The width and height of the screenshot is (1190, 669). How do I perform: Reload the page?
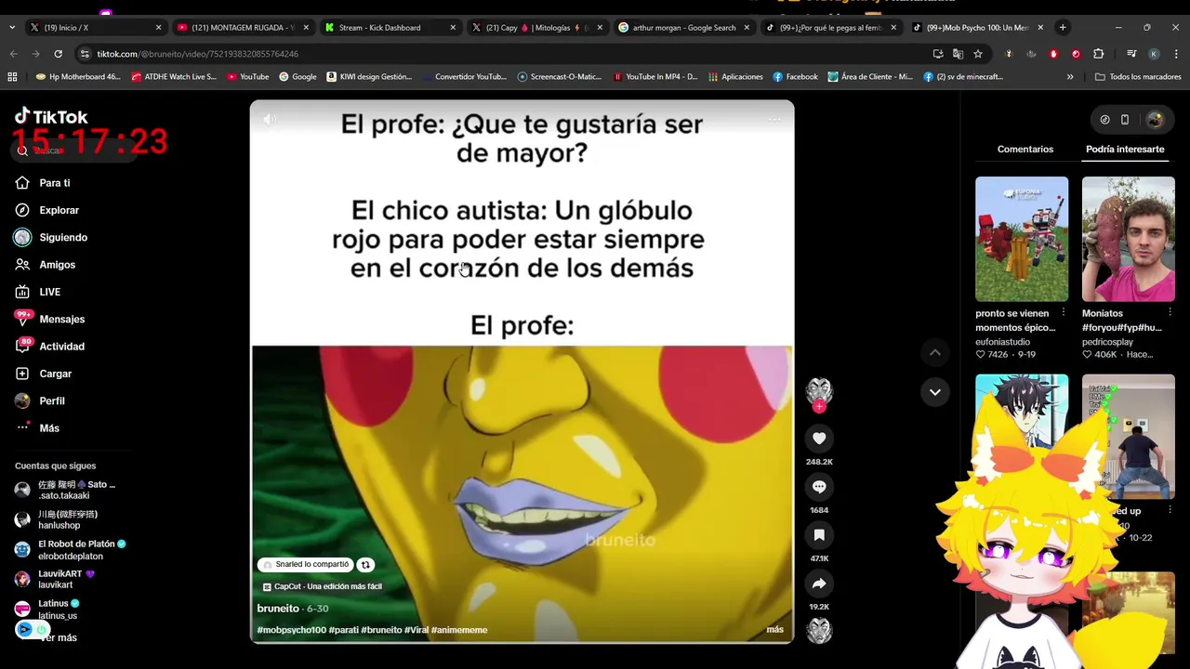[x=58, y=54]
